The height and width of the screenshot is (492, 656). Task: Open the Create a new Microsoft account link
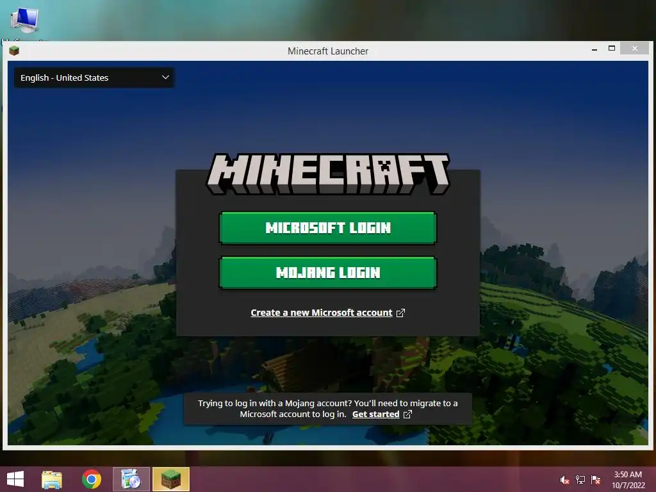(322, 313)
